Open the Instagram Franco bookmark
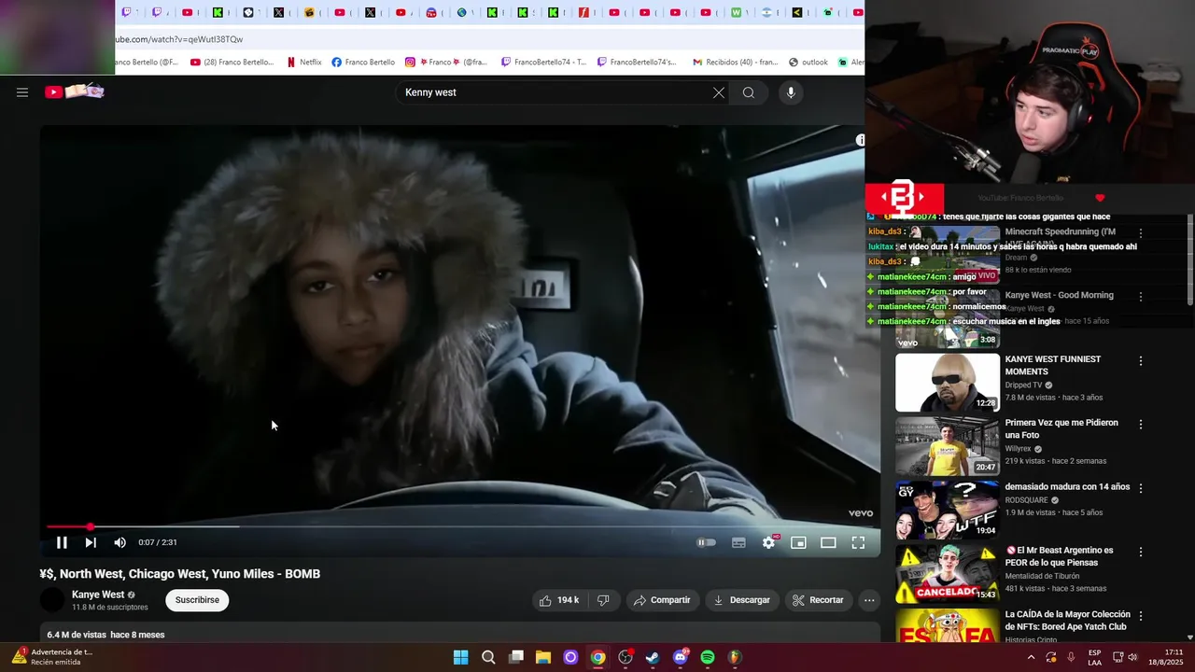This screenshot has height=672, width=1195. [446, 63]
